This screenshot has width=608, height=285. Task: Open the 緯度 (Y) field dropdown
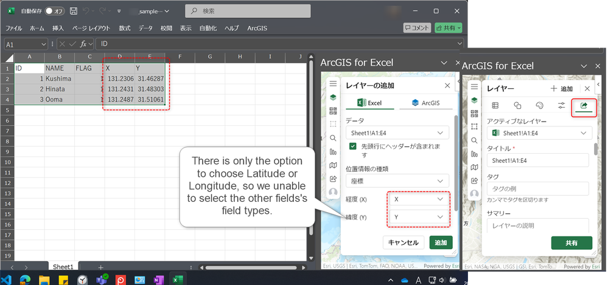click(418, 217)
